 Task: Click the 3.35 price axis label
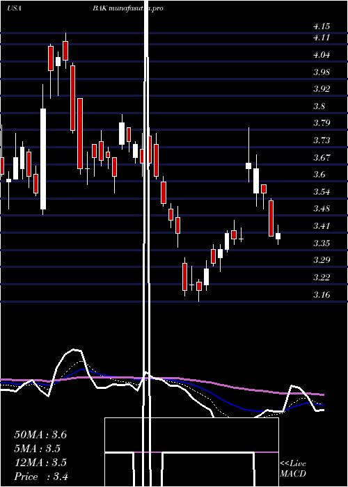click(322, 243)
